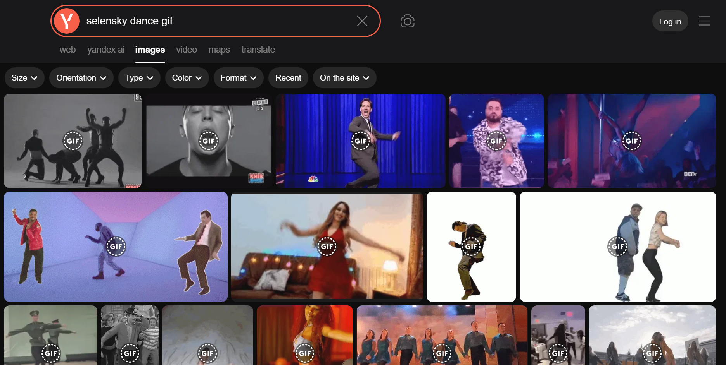
Task: Expand the Size filter dropdown
Action: (24, 78)
